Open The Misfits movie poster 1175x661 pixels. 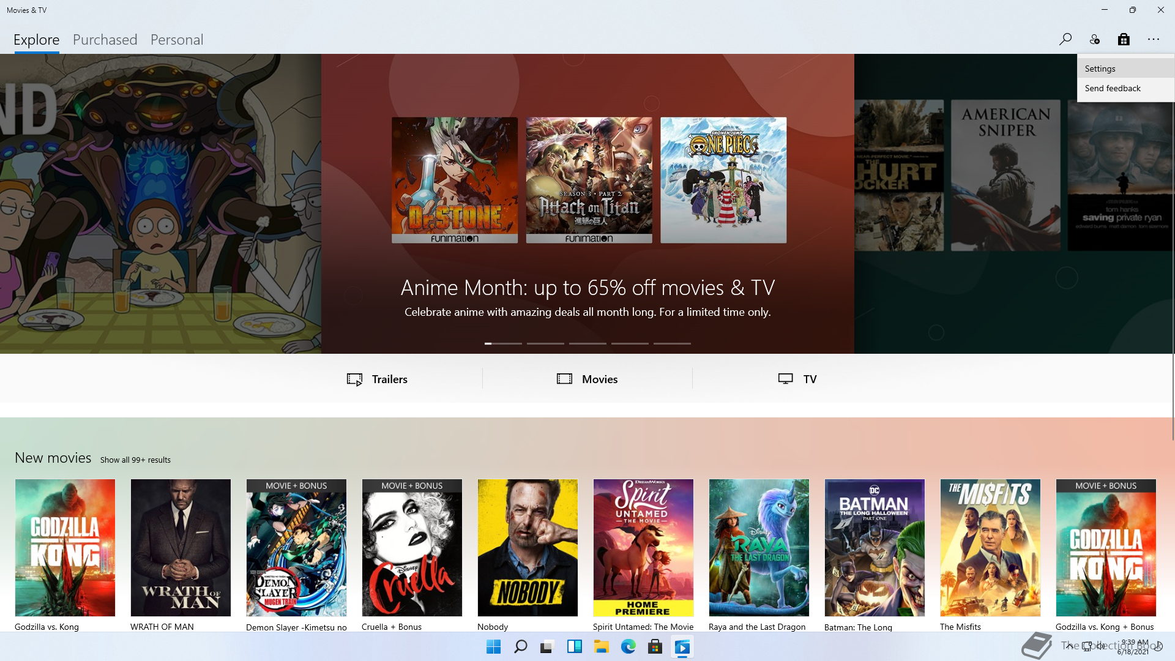click(990, 548)
